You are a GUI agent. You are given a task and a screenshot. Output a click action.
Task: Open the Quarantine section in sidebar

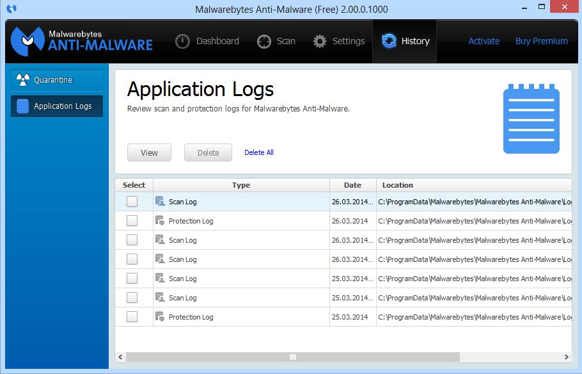57,80
